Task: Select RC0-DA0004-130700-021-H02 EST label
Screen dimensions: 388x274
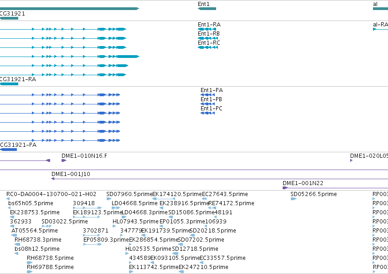Action: pyautogui.click(x=51, y=194)
